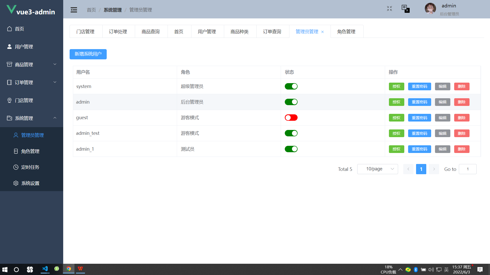Click the system settings gear icon
This screenshot has height=275, width=490.
[16, 183]
